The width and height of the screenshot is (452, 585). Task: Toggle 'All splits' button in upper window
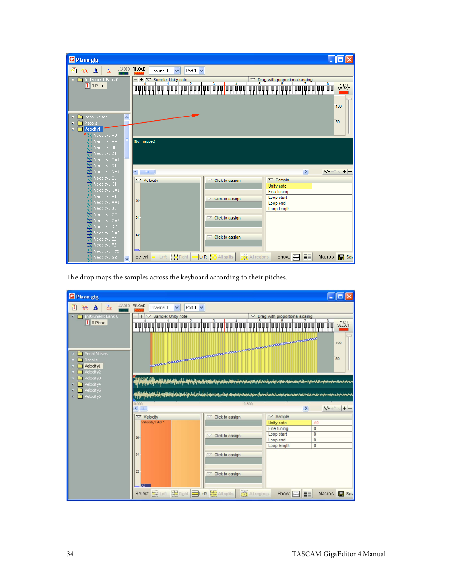(x=222, y=257)
